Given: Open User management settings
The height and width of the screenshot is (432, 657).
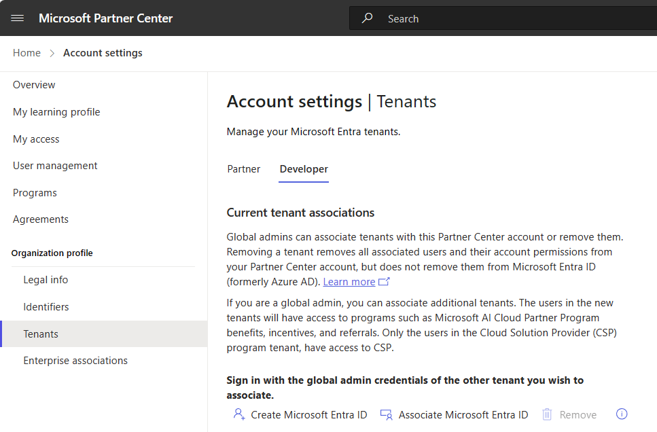Looking at the screenshot, I should pyautogui.click(x=55, y=165).
